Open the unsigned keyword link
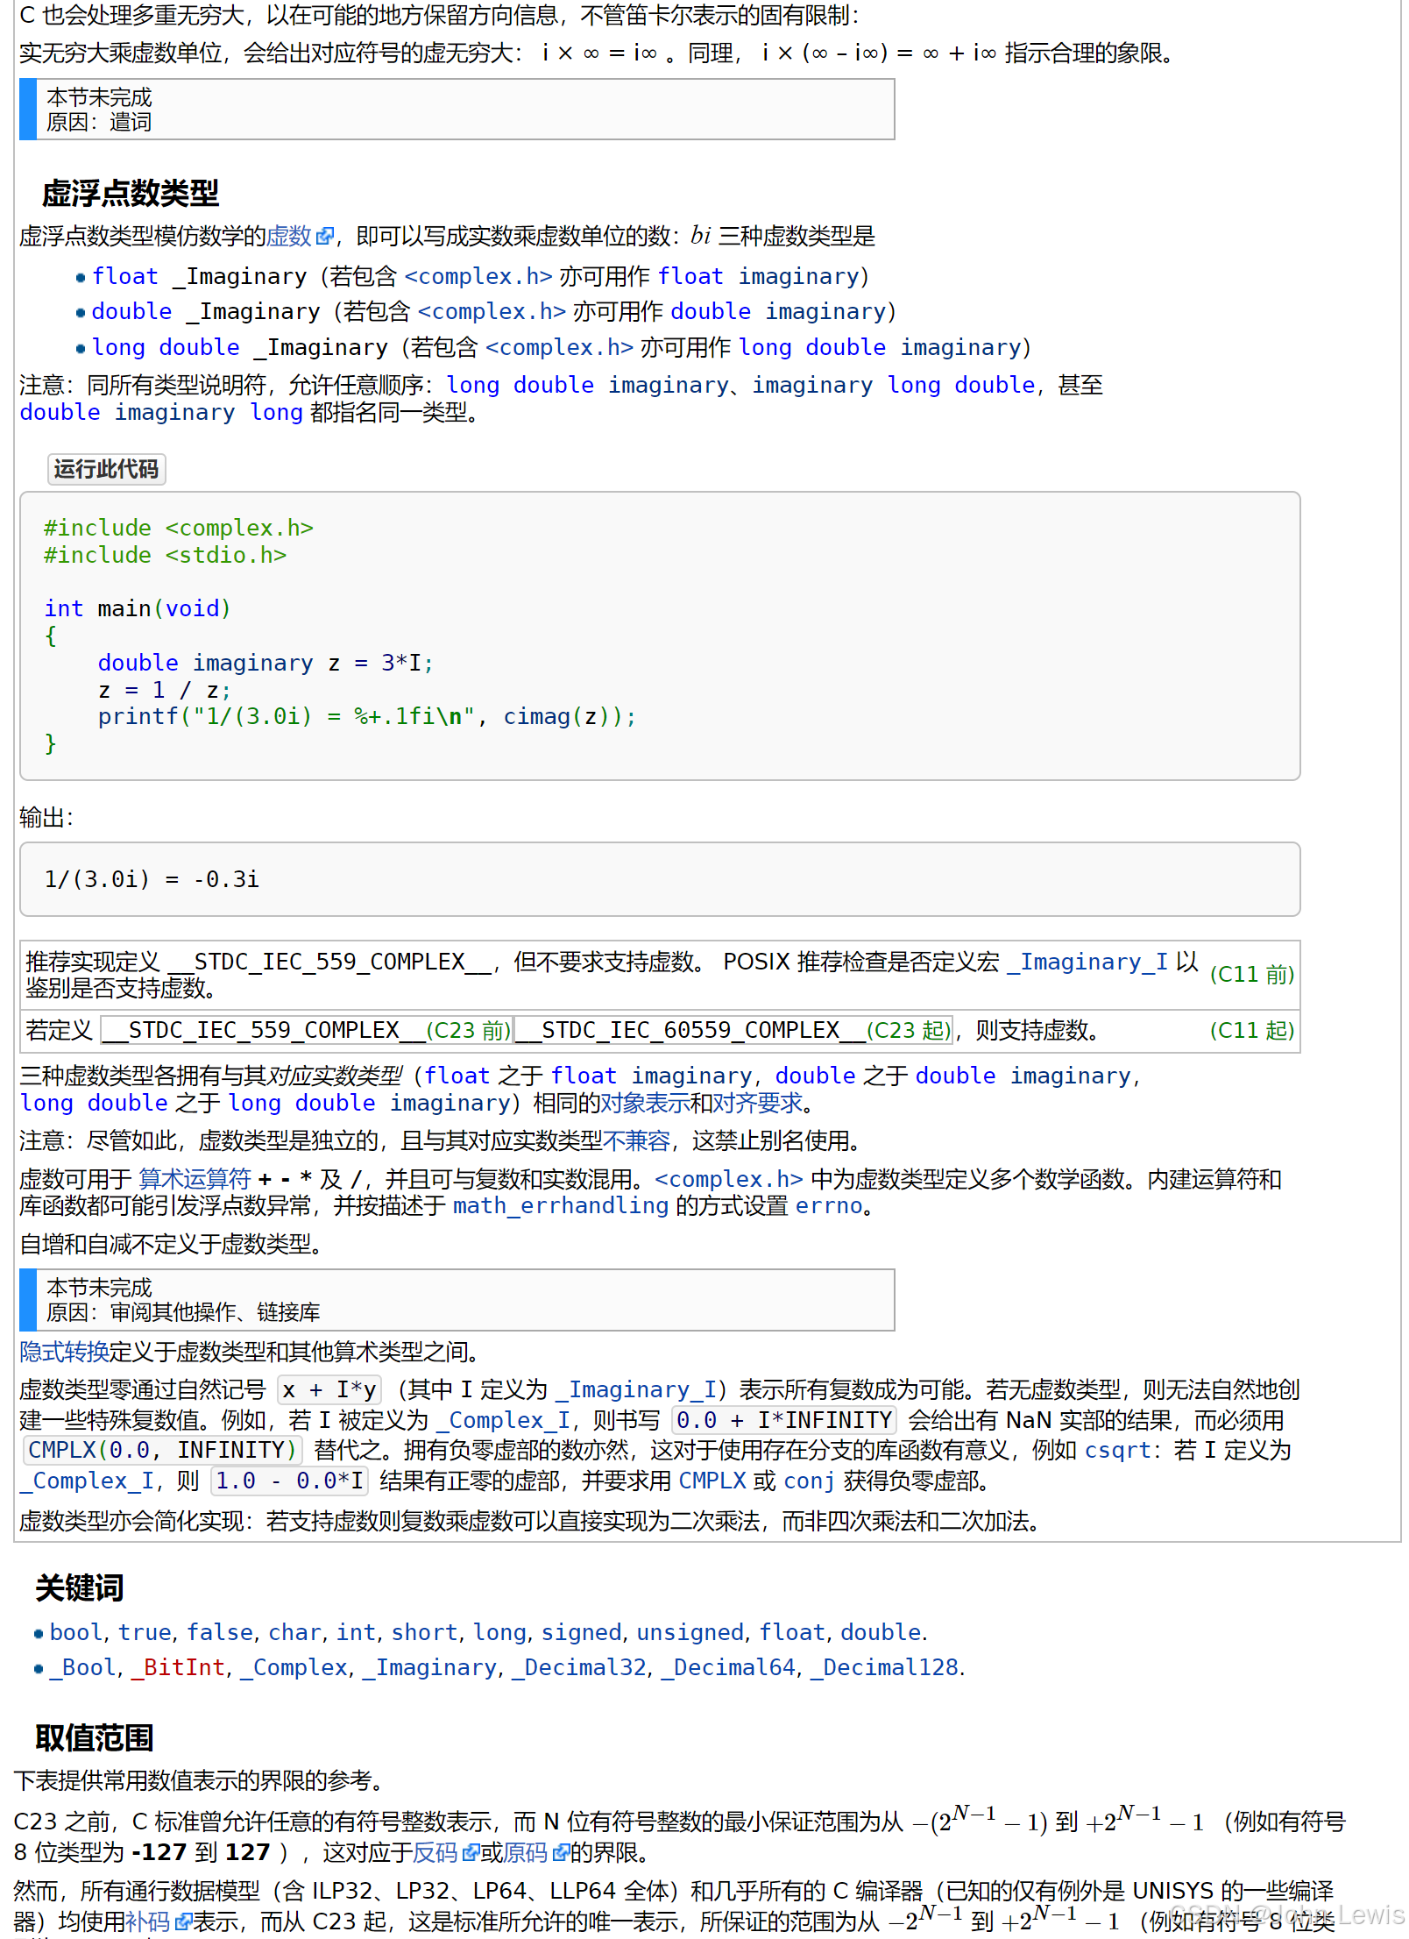 [690, 1632]
